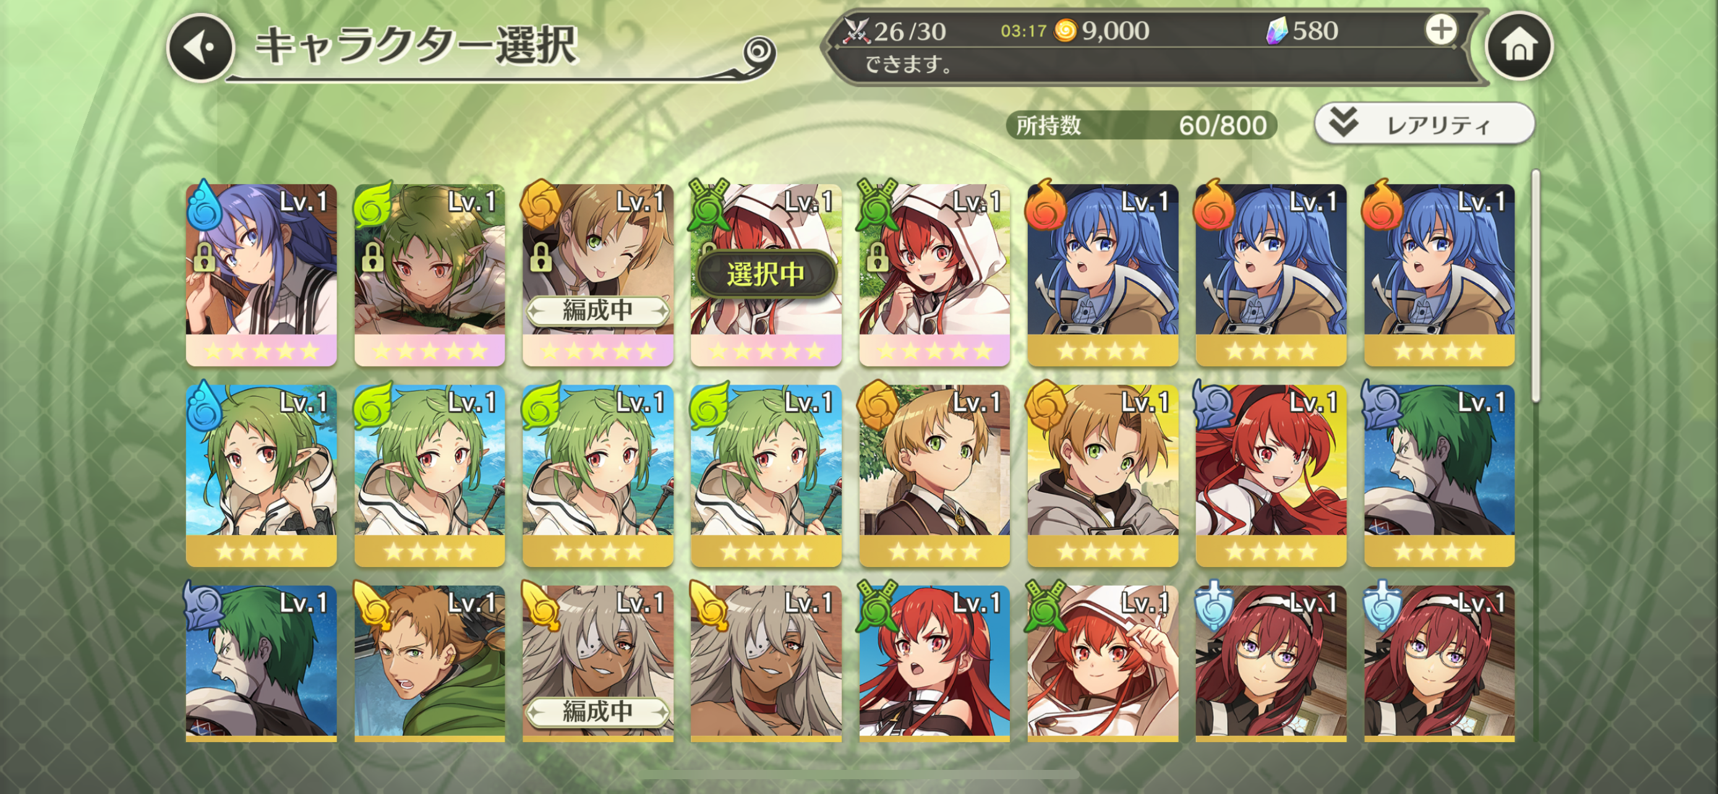Image resolution: width=1718 pixels, height=794 pixels.
Task: Choose first glasses-wearing maroon-haired maid card
Action: pyautogui.click(x=1270, y=664)
